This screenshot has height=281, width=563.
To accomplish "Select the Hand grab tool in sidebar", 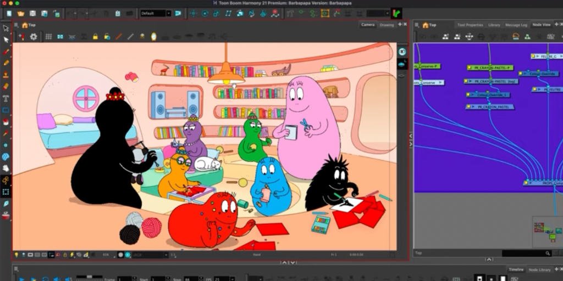I will click(5, 168).
